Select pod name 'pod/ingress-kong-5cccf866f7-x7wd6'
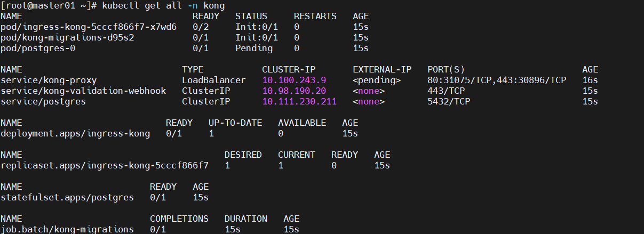This screenshot has height=234, width=644. (x=89, y=27)
